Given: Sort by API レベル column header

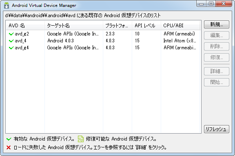Looking at the screenshot, I should click(146, 26).
